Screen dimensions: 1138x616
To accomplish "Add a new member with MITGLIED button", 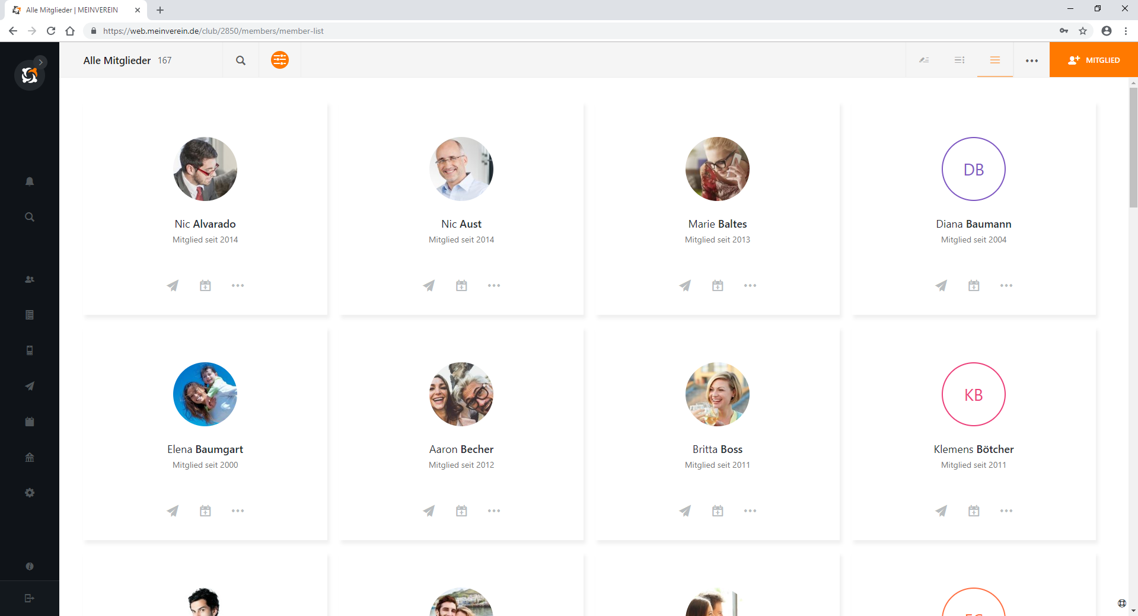I will point(1094,60).
